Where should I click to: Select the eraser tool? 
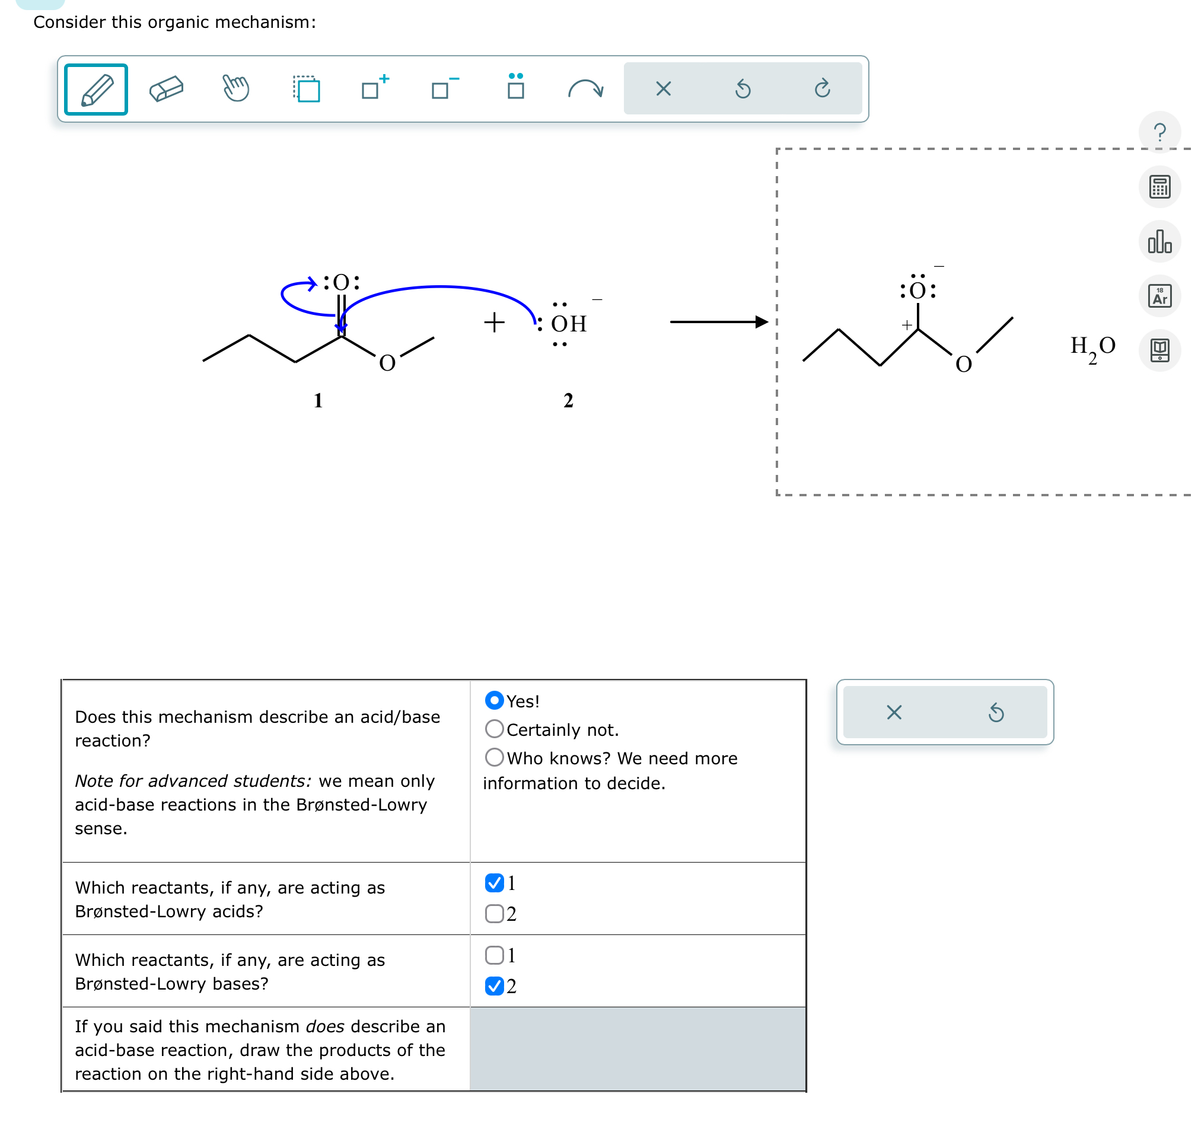point(166,89)
